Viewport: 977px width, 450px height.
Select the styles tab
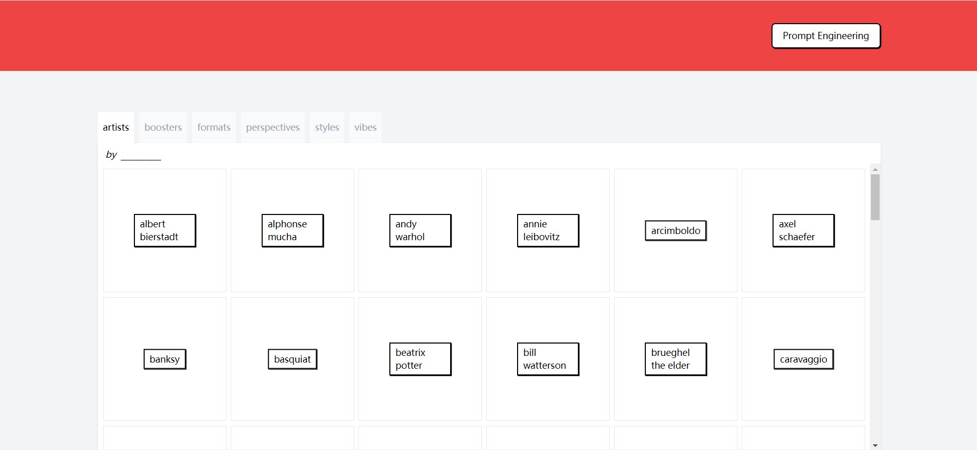tap(327, 128)
